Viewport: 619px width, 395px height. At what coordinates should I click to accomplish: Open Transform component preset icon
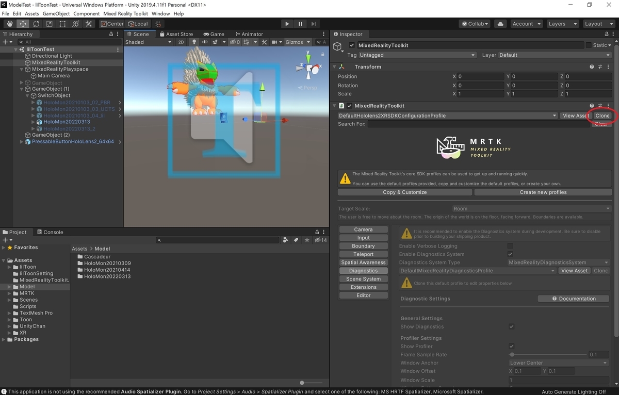(x=600, y=67)
